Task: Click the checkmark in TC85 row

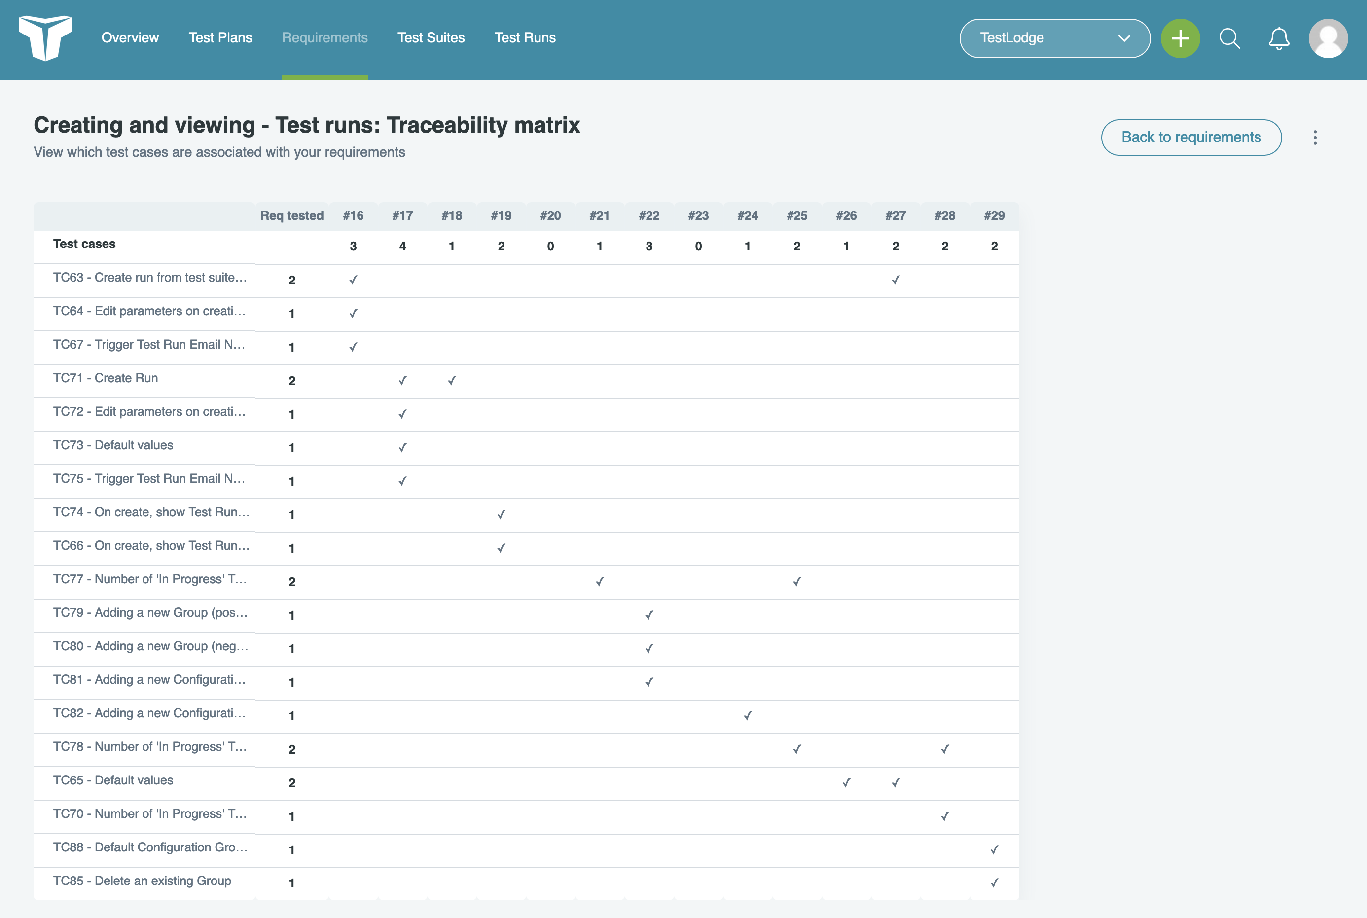Action: [994, 883]
